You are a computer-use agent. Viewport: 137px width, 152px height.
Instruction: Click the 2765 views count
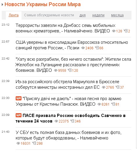pyautogui.click(x=110, y=88)
